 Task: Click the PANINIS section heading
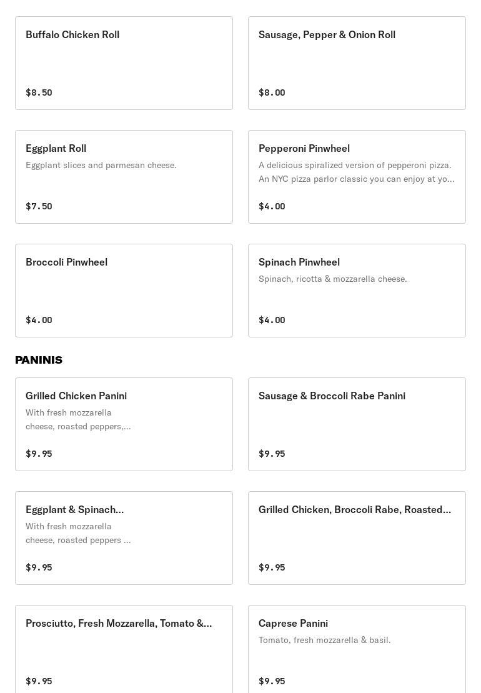[39, 360]
